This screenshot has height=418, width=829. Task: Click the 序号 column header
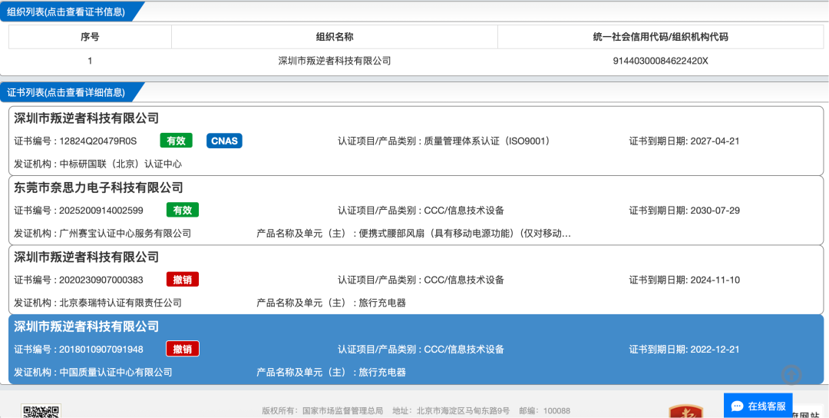coord(90,36)
